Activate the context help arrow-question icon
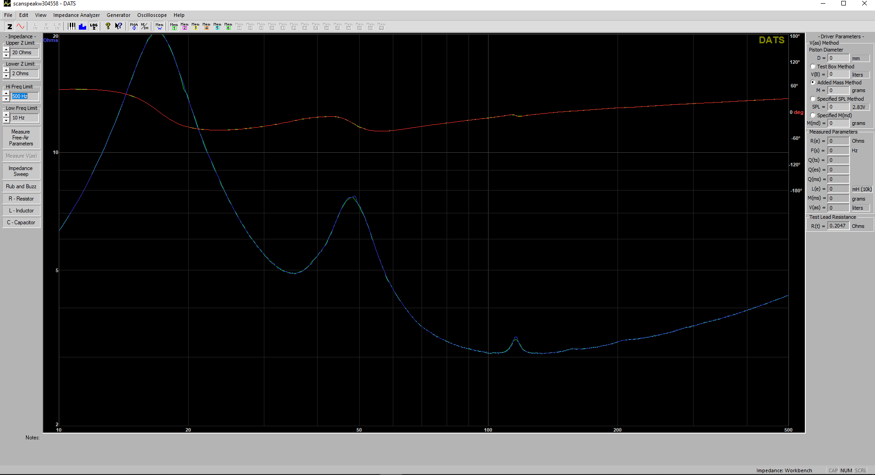The image size is (875, 475). point(118,26)
